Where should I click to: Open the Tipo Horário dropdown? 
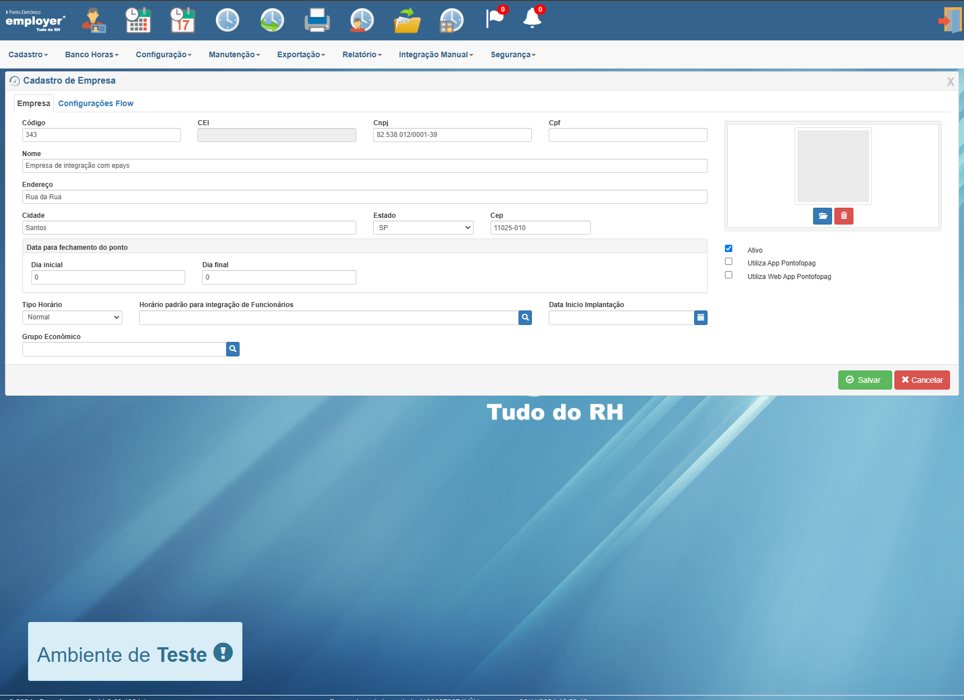(x=72, y=317)
